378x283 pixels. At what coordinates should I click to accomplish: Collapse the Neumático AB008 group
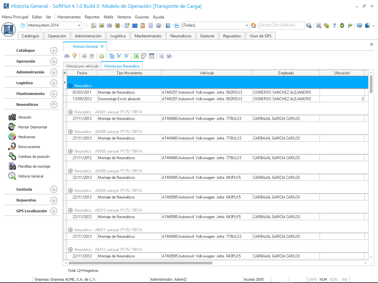[x=70, y=171]
